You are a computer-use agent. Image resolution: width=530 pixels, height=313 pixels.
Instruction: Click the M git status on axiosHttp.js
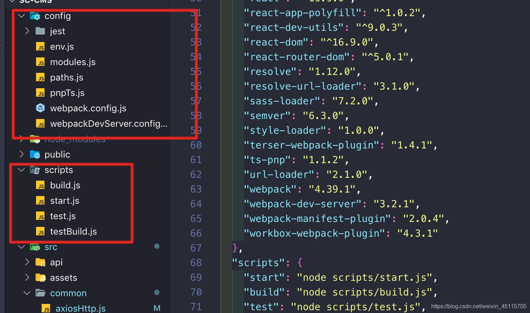tap(157, 308)
